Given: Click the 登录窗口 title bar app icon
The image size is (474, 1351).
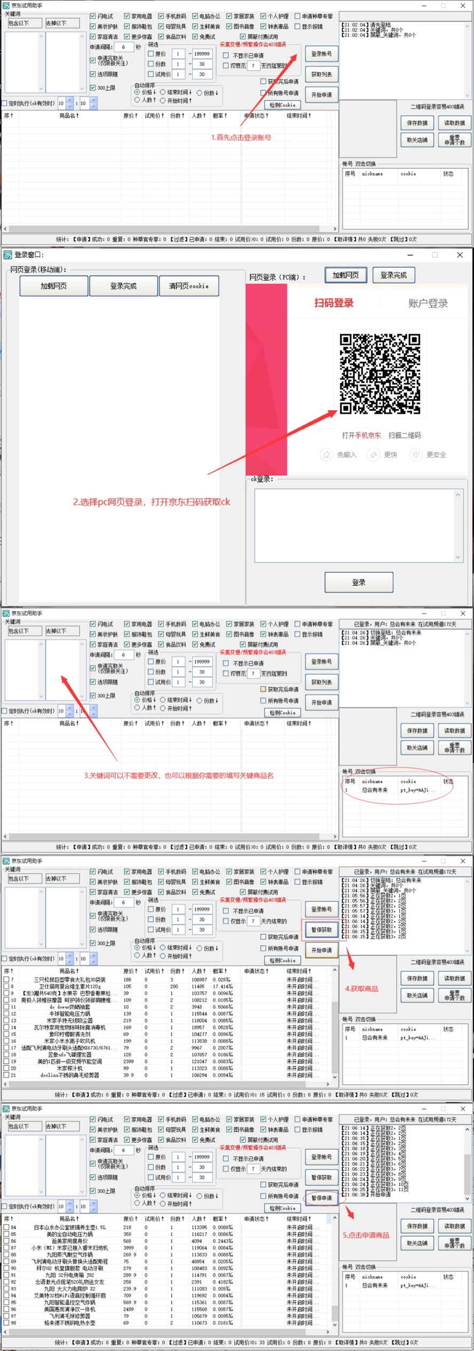Looking at the screenshot, I should pos(7,255).
